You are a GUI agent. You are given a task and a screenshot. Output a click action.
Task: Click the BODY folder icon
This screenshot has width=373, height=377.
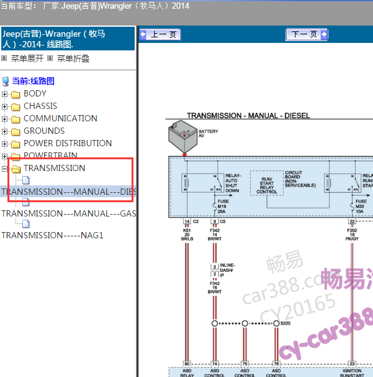[x=16, y=95]
